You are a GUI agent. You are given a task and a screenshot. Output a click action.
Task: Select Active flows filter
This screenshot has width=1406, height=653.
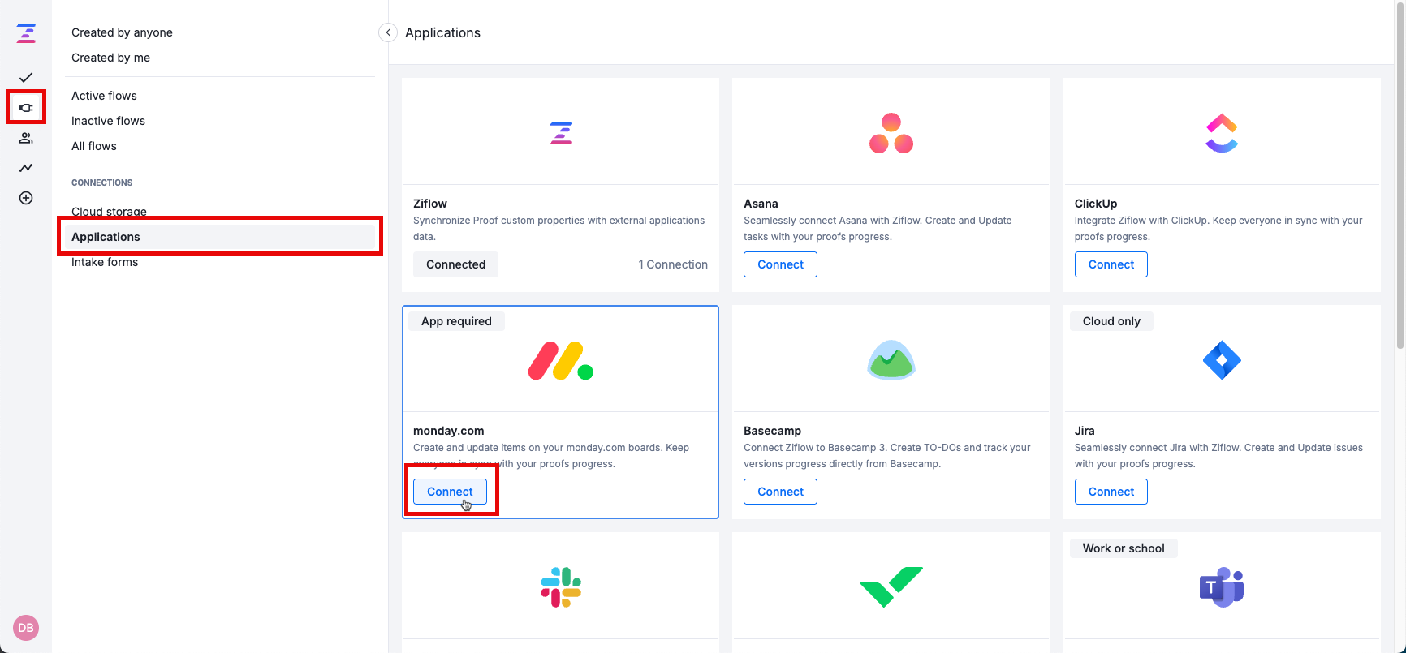[x=104, y=96]
